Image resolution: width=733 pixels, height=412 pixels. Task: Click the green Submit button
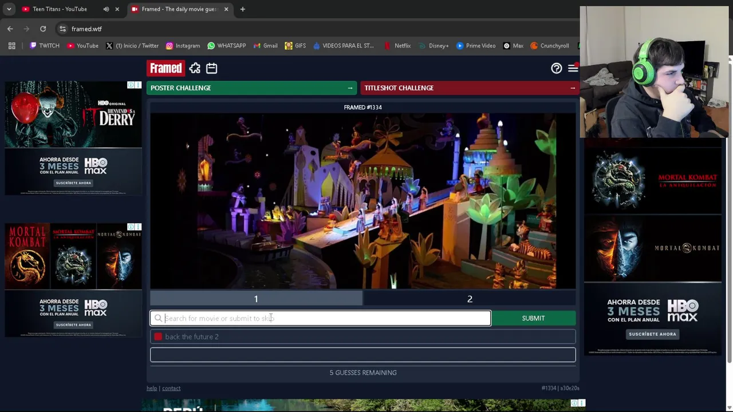pyautogui.click(x=533, y=318)
